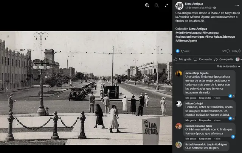Open the comment-as profile selector dropdown

coord(238,59)
